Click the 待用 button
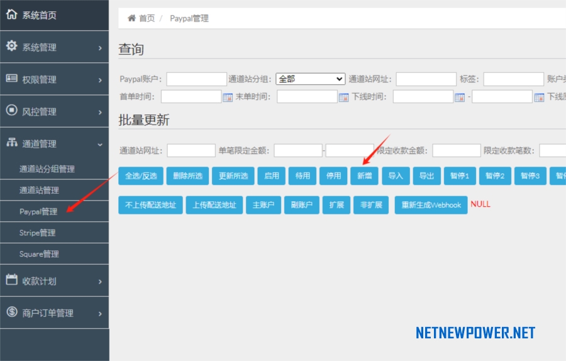The width and height of the screenshot is (566, 361). tap(302, 176)
